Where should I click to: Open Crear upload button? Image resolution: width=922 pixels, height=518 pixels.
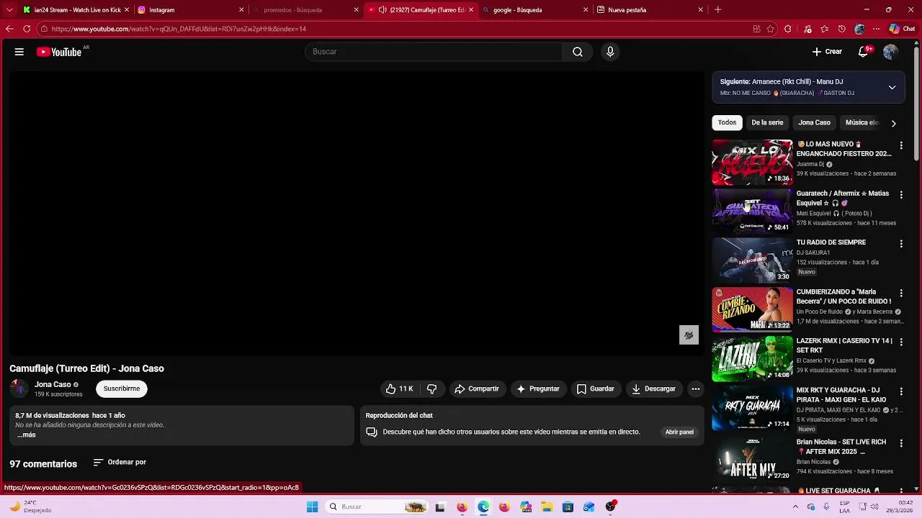827,52
